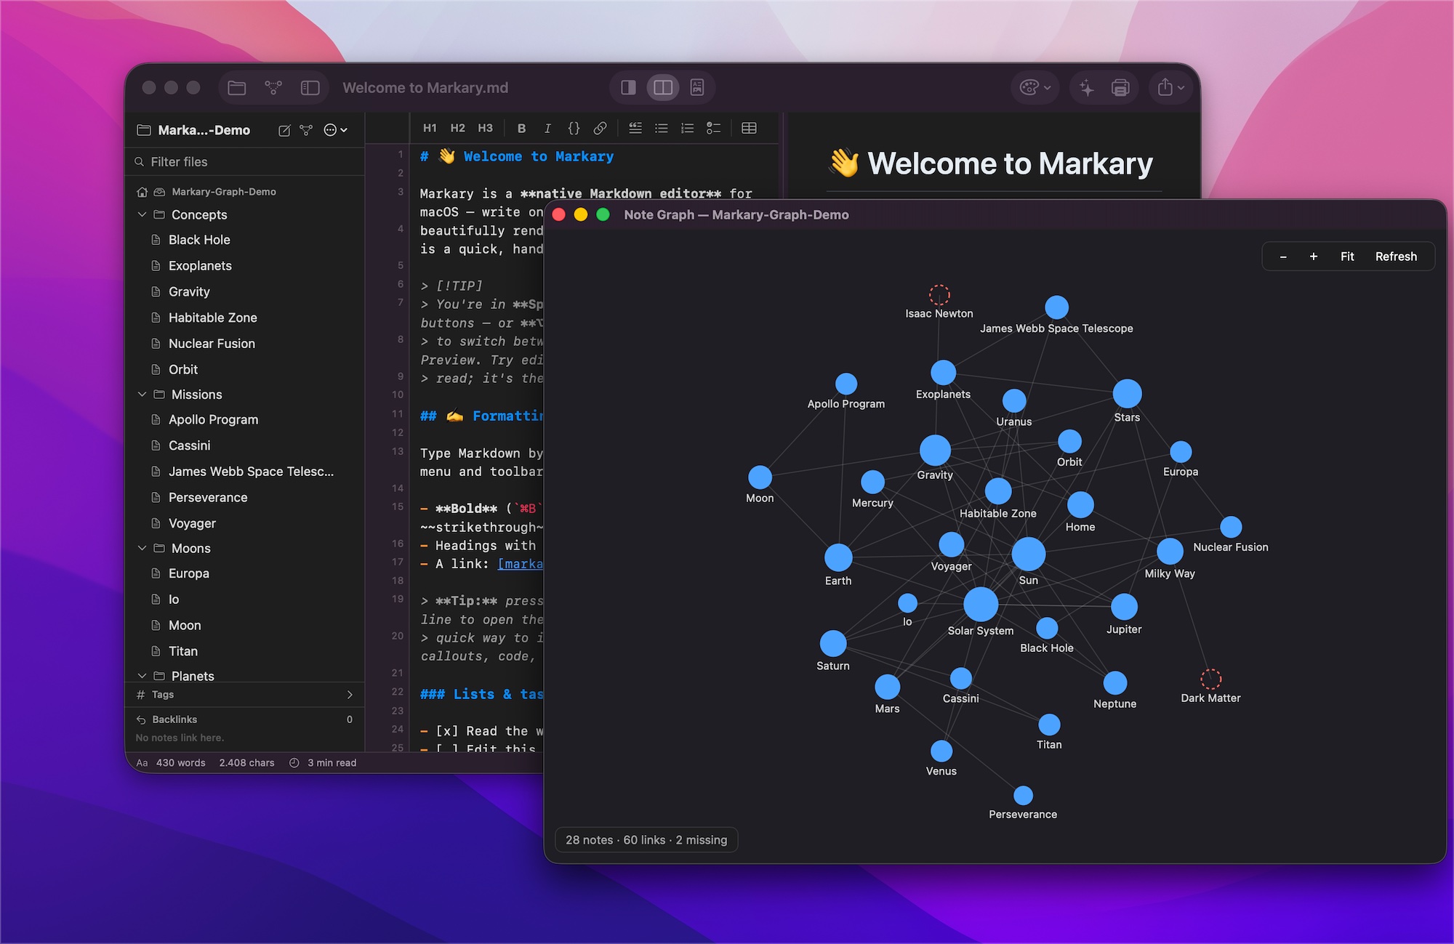Open the Nuclear Fusion note in sidebar
Screen dimensions: 1454x944
coord(212,344)
